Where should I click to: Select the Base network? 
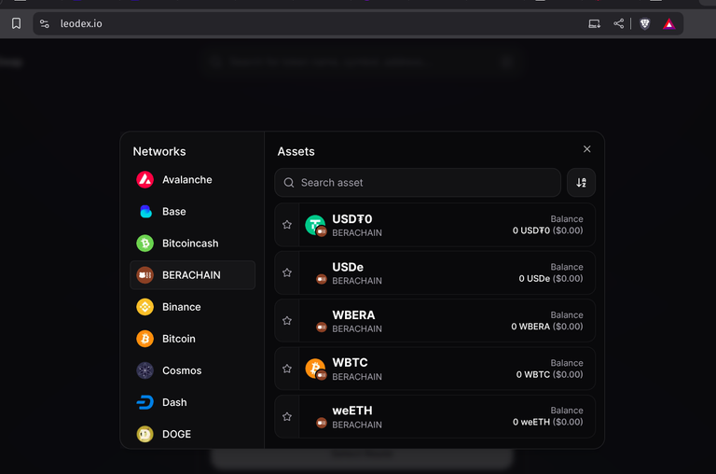click(x=192, y=212)
